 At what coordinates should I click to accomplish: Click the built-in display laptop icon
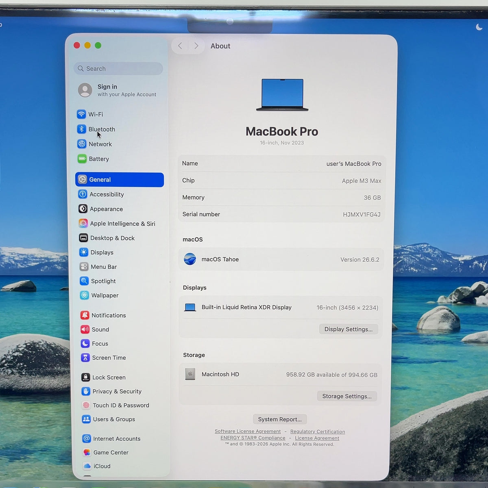click(x=190, y=307)
